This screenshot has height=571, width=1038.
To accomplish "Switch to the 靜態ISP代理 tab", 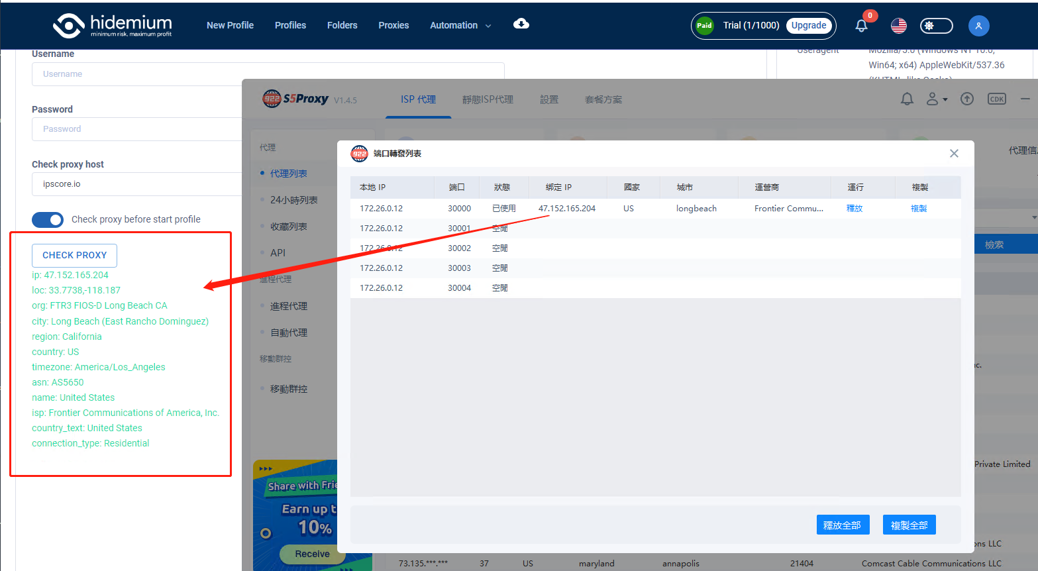I will [488, 99].
